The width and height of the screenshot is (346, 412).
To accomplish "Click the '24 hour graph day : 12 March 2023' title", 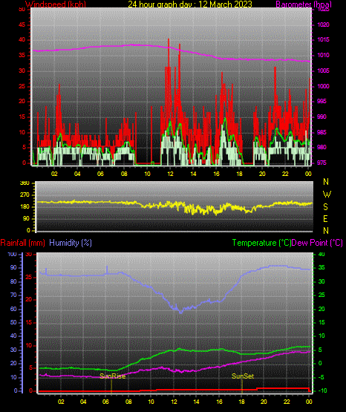I will [190, 4].
